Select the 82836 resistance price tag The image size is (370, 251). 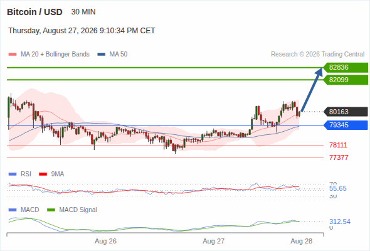click(346, 68)
